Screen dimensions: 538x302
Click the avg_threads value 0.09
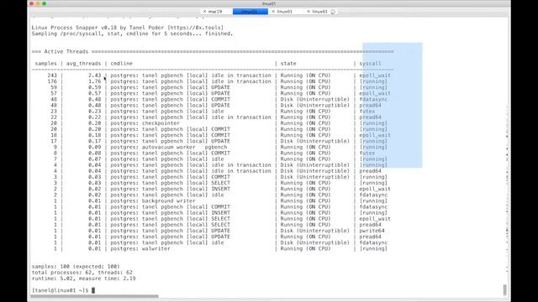[x=95, y=148]
